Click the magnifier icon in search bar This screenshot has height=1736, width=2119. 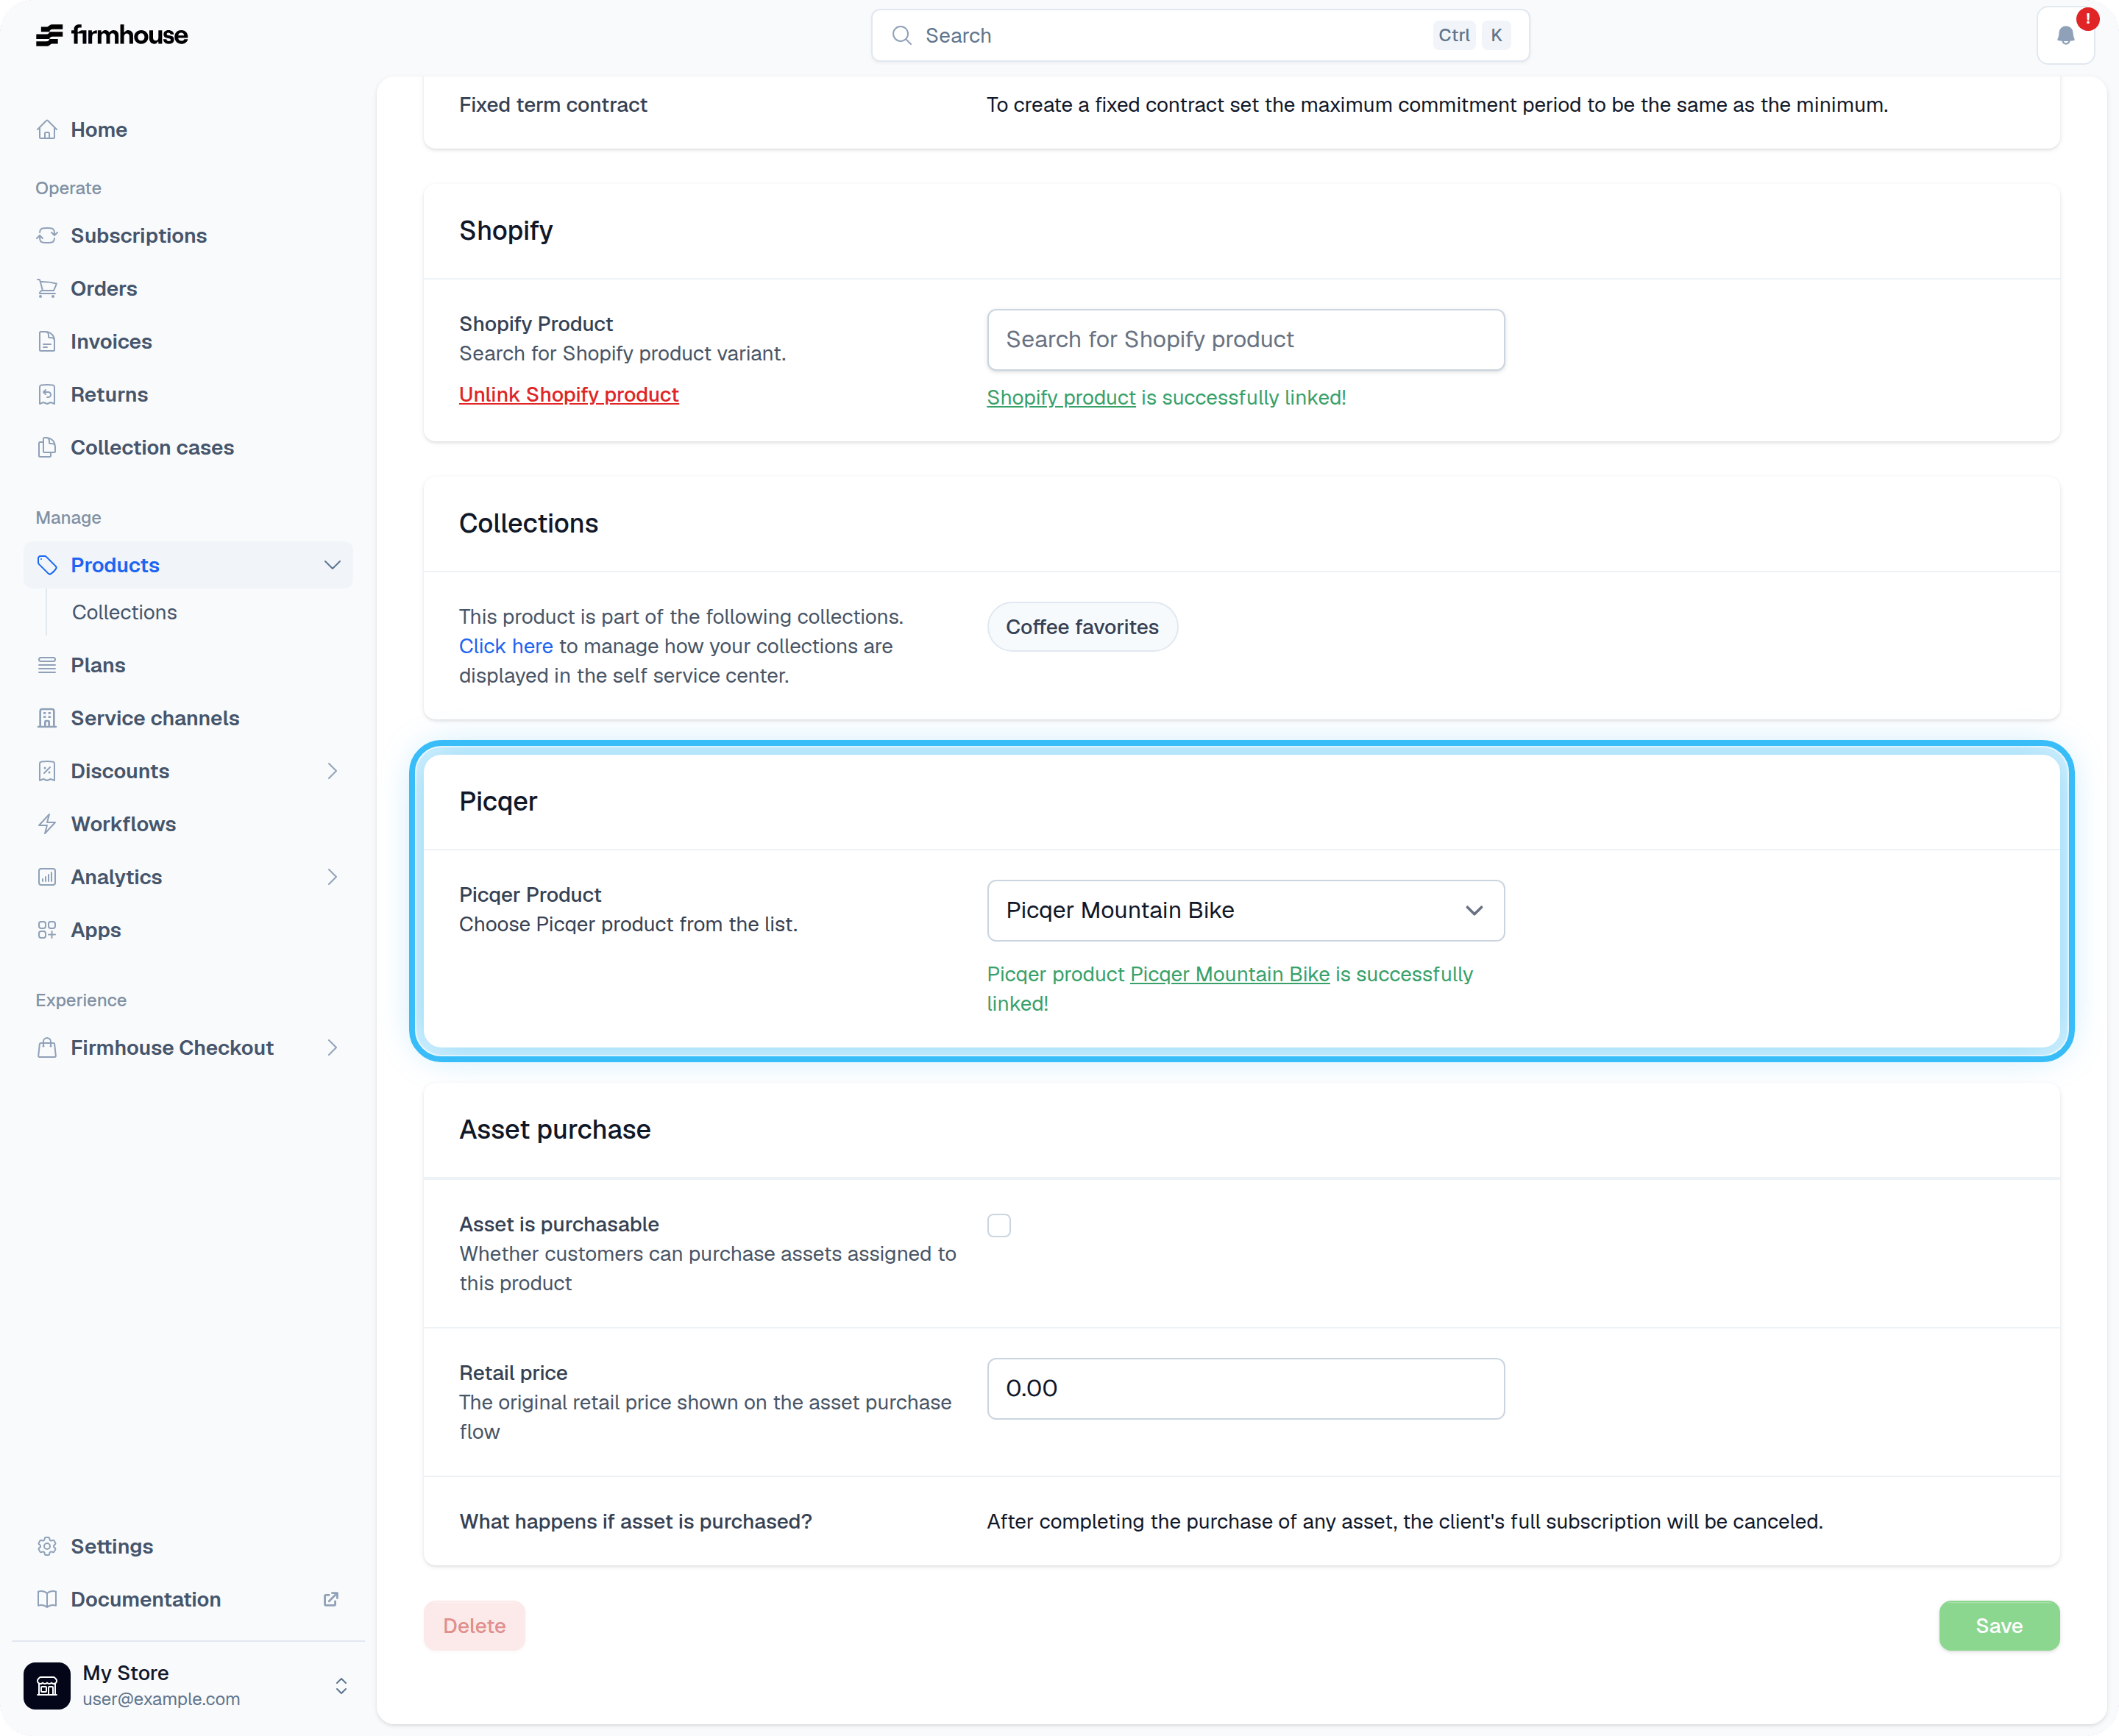tap(901, 35)
